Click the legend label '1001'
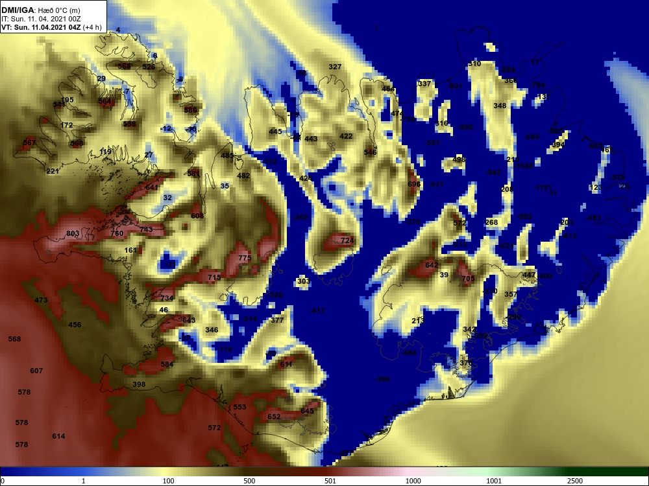 point(494,481)
